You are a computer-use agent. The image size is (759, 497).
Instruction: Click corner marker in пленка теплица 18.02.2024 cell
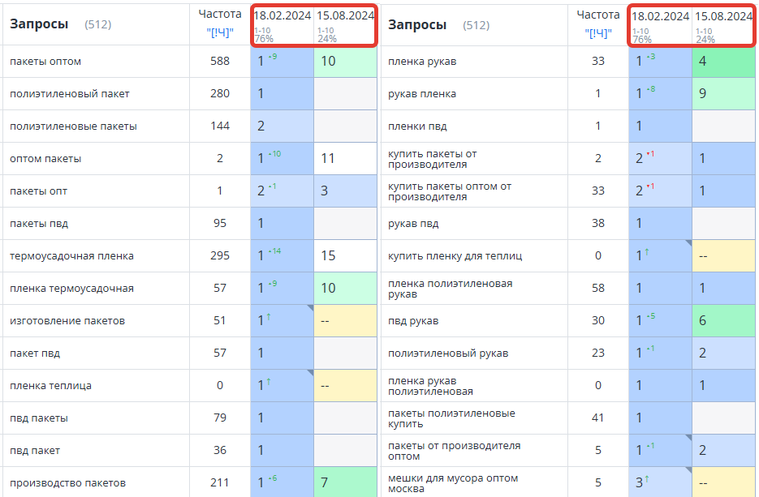coord(309,373)
